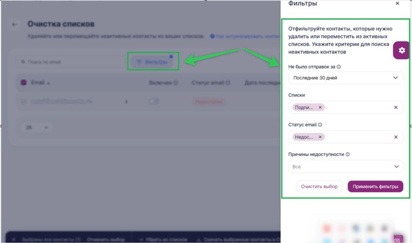Show info icon beside Статус email filter label
The height and width of the screenshot is (243, 412).
point(320,125)
